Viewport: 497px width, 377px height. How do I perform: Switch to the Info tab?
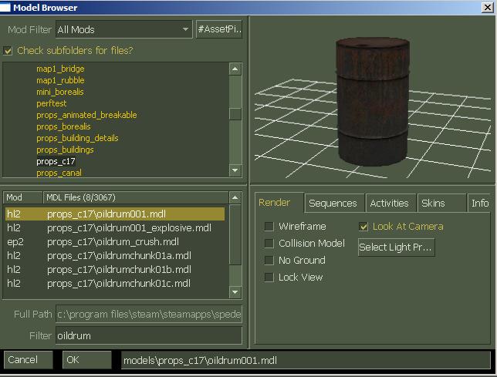479,204
